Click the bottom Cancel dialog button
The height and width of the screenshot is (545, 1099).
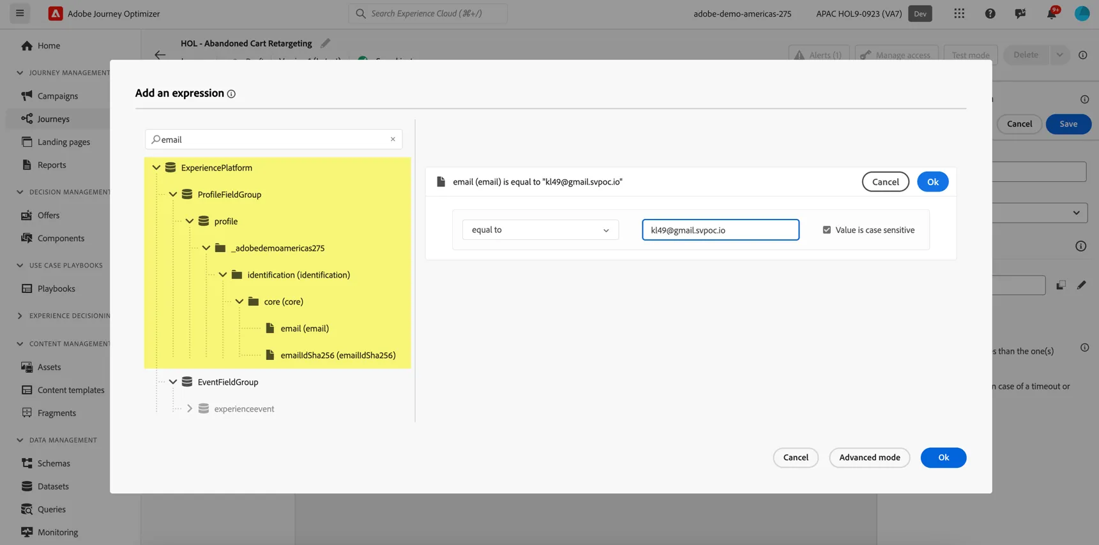tap(796, 458)
